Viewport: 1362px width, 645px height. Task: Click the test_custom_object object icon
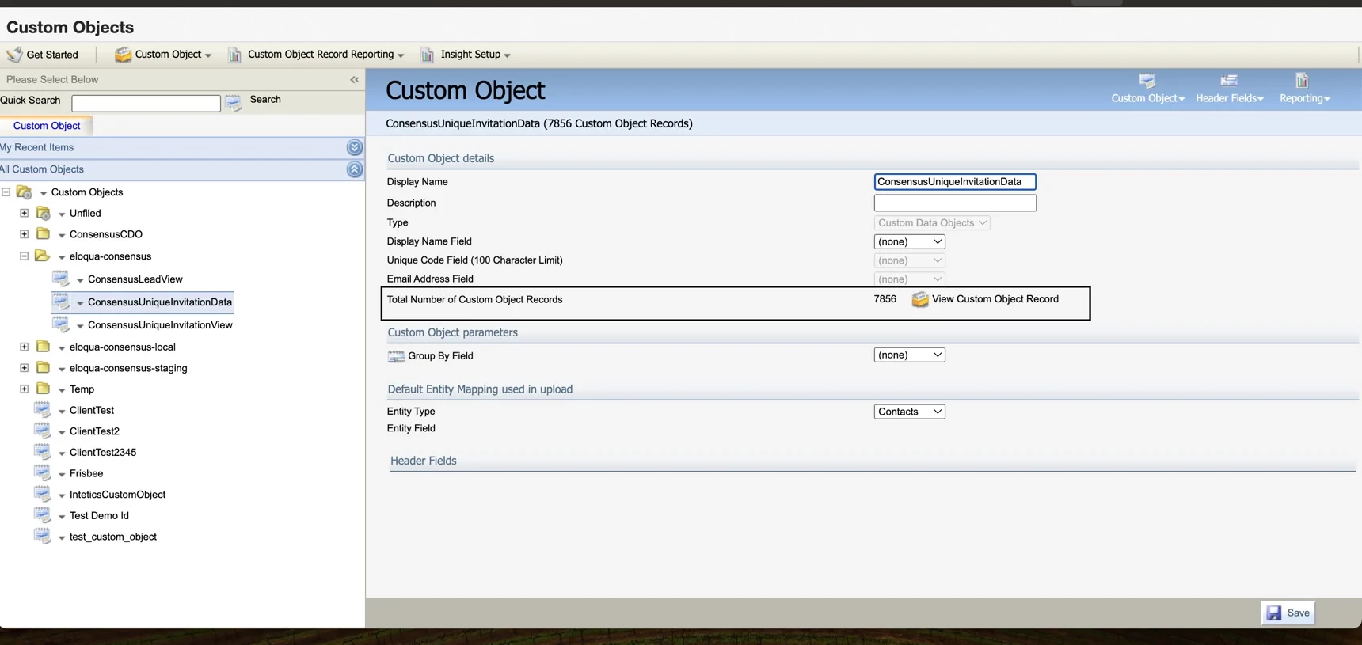point(43,536)
